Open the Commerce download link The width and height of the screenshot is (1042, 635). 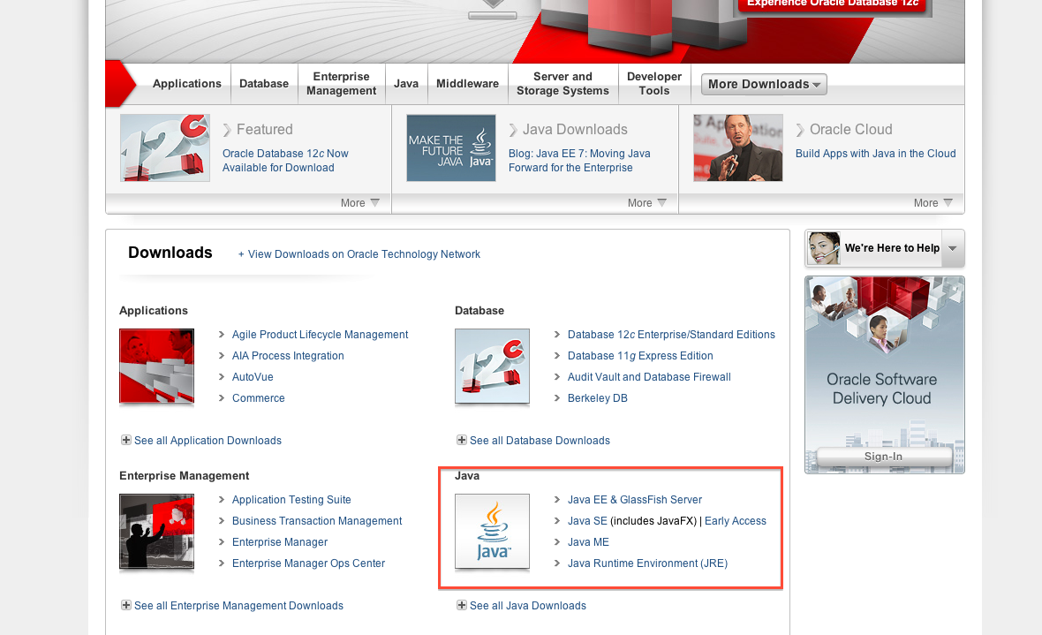tap(259, 398)
